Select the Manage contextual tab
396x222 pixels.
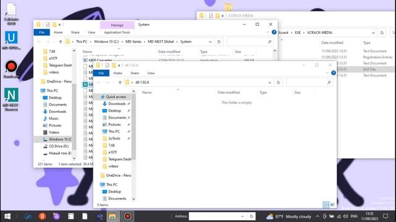tap(117, 25)
